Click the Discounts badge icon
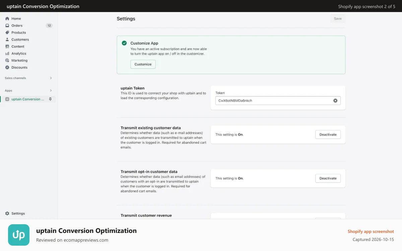This screenshot has width=402, height=251. [x=7, y=68]
